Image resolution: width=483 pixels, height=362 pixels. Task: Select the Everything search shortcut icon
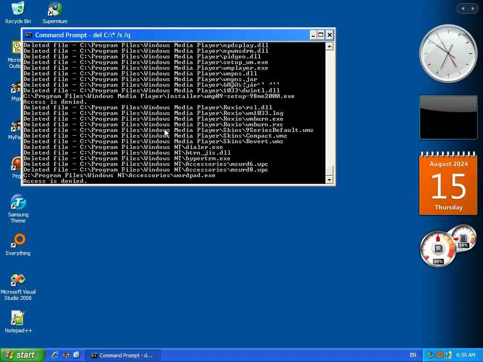click(x=18, y=245)
